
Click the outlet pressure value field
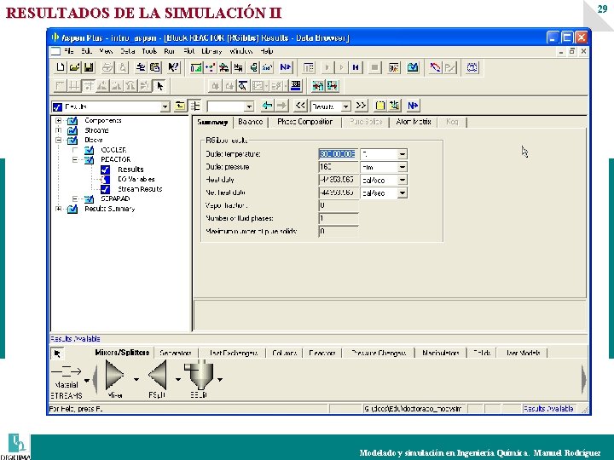[338, 167]
